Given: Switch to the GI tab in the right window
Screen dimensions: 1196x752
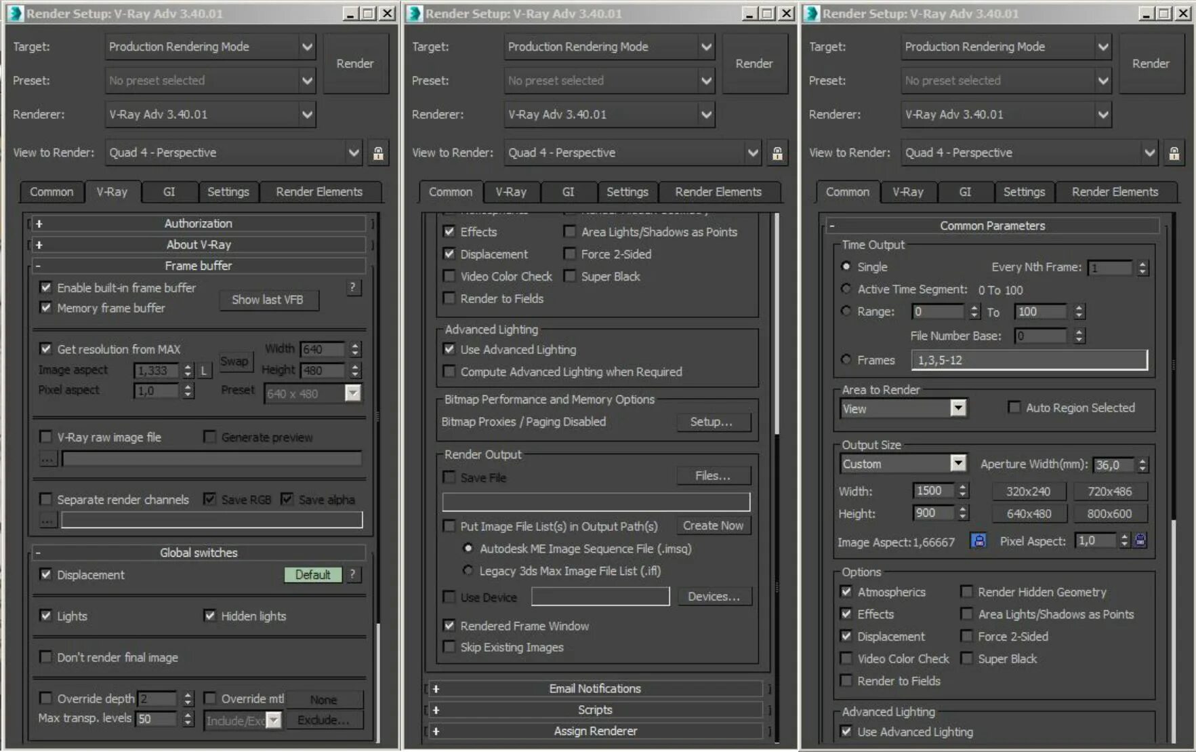Looking at the screenshot, I should coord(965,192).
